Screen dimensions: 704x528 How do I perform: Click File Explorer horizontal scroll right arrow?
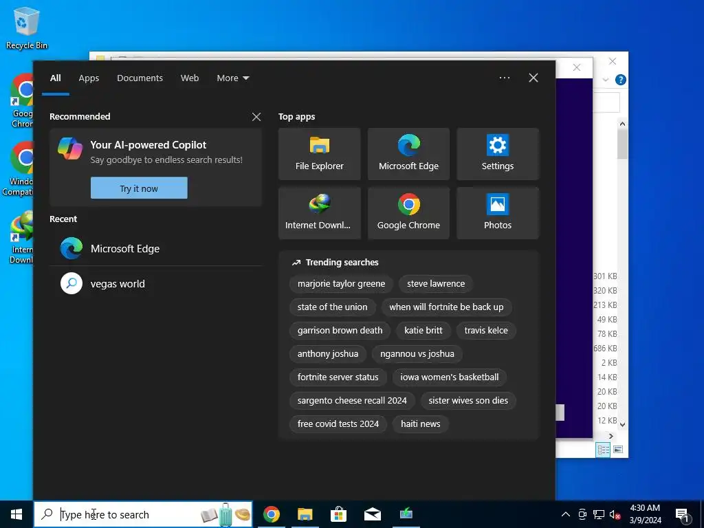[x=610, y=436]
